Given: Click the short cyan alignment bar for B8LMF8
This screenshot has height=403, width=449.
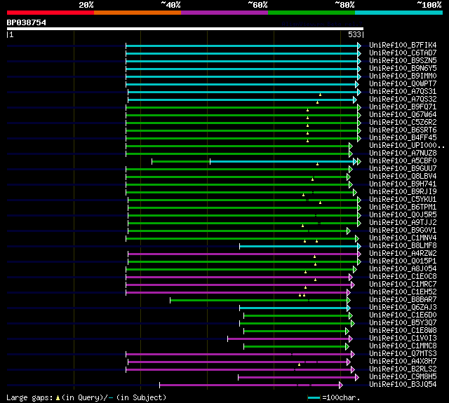Looking at the screenshot, I should [x=299, y=246].
